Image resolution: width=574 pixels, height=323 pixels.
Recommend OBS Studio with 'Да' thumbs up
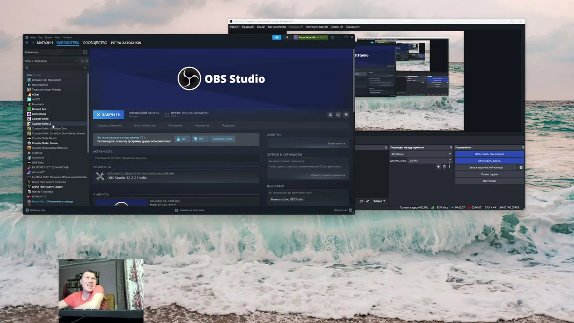[182, 139]
